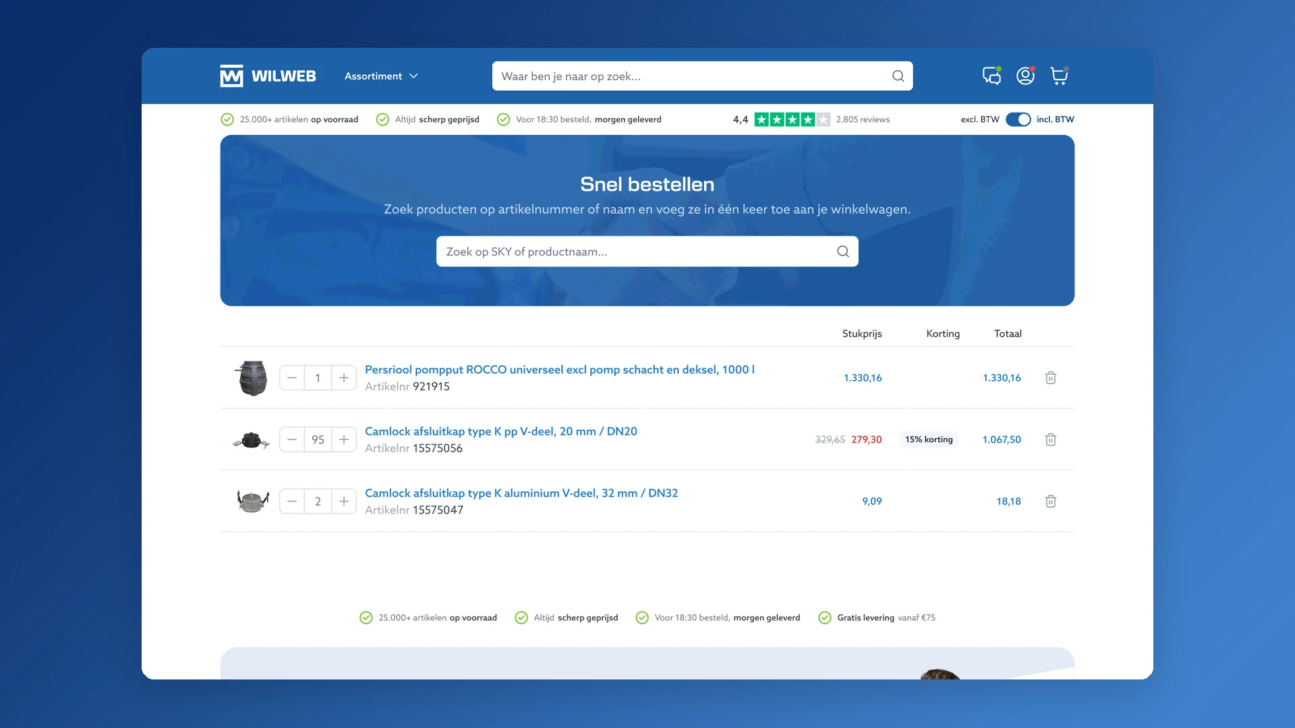Click the quantity field showing 2
The height and width of the screenshot is (728, 1295).
(x=318, y=501)
